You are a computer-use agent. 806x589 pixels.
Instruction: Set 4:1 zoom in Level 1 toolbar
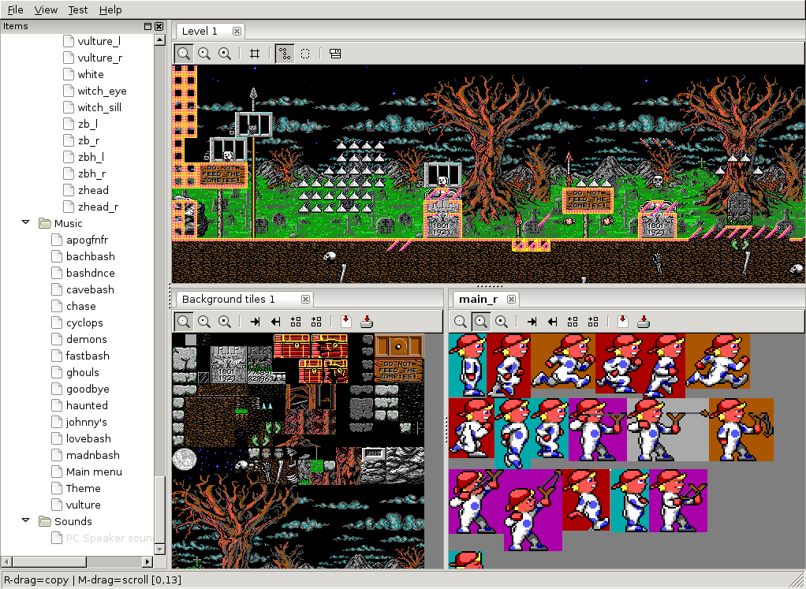pos(225,54)
